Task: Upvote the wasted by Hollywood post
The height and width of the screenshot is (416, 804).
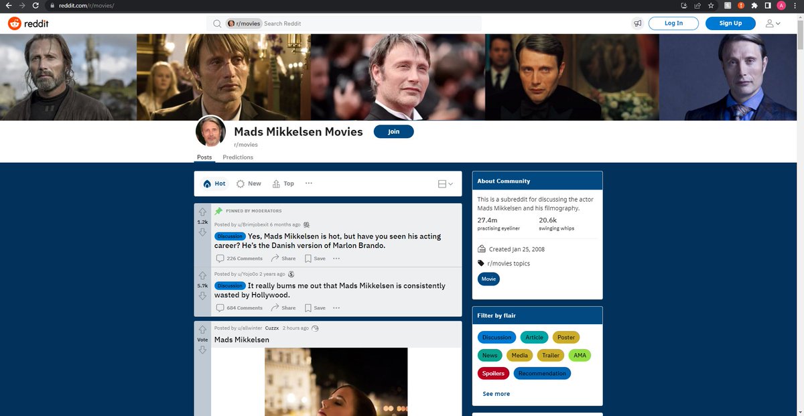Action: click(x=202, y=276)
